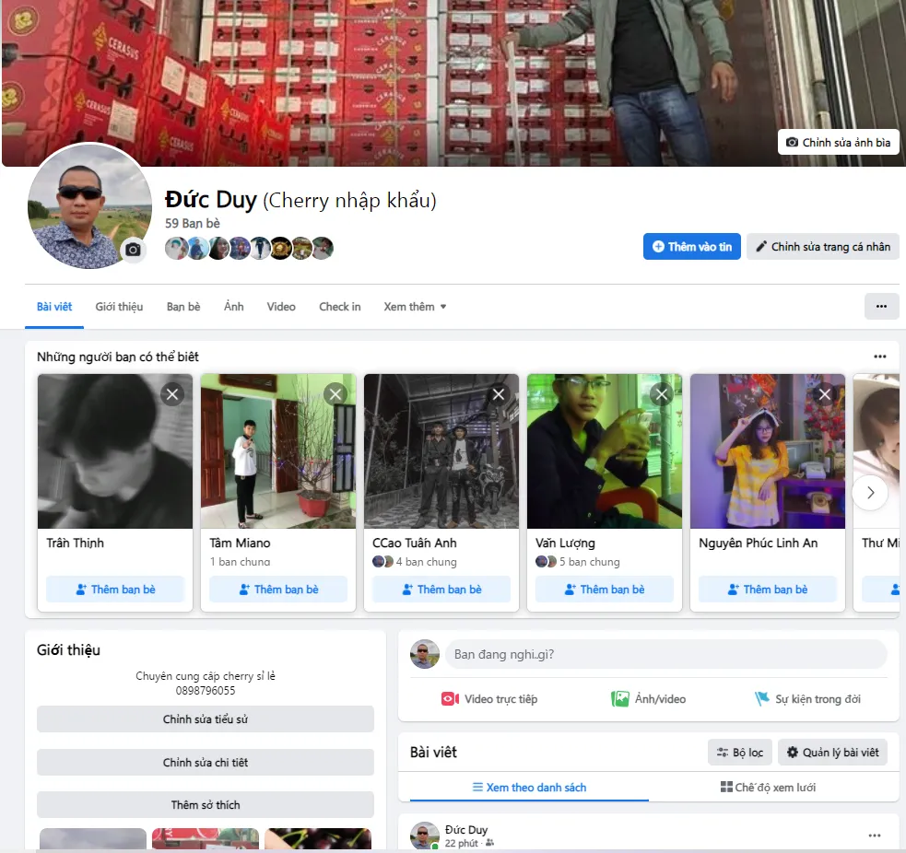The width and height of the screenshot is (906, 853).
Task: Switch to grid view (Chế độ xem lưới)
Action: [768, 788]
